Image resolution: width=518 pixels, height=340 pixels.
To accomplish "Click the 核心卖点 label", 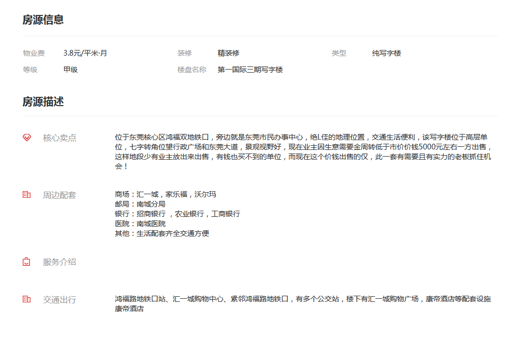I will coord(59,138).
